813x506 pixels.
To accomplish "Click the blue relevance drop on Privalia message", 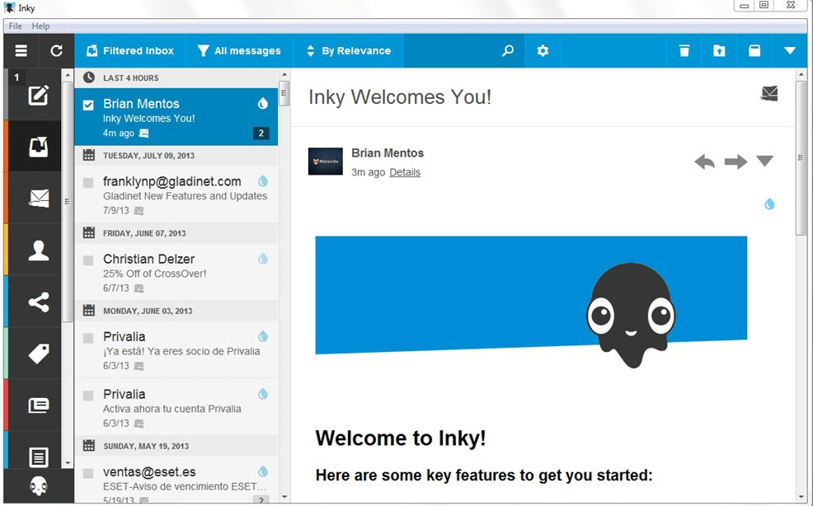I will (x=263, y=336).
